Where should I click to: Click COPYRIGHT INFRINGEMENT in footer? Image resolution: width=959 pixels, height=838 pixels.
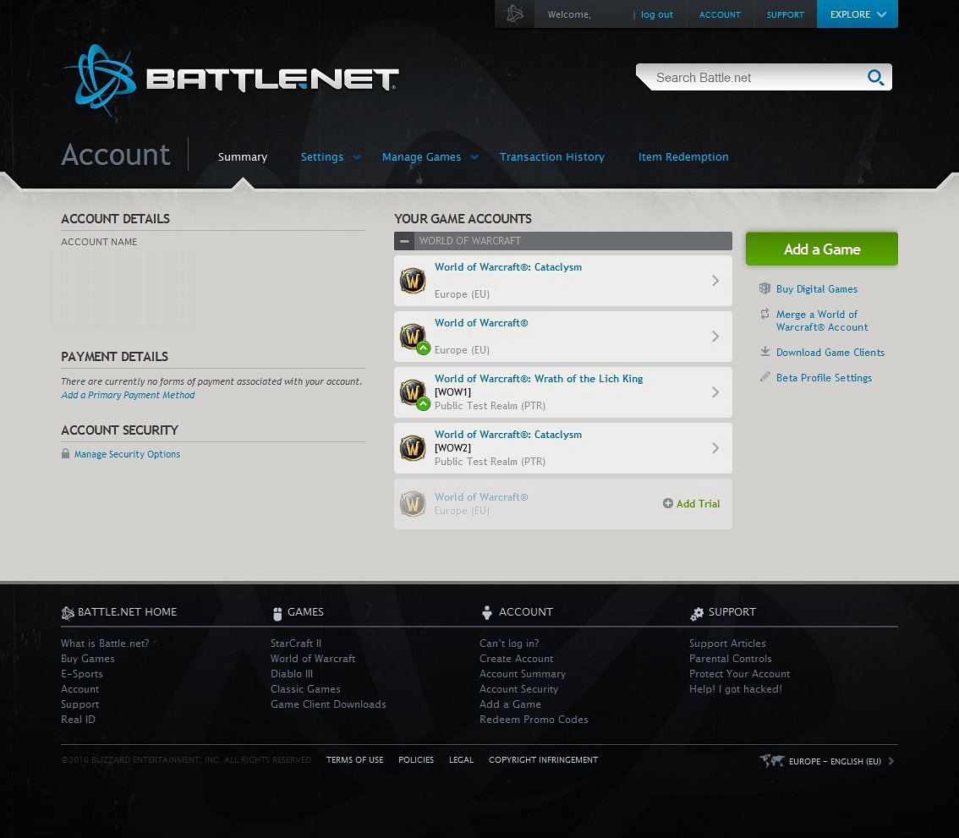point(543,759)
